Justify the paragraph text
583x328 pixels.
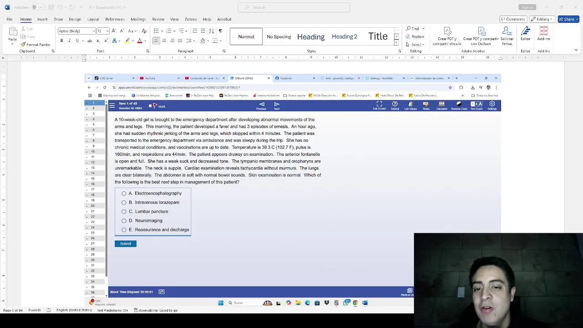click(x=180, y=41)
